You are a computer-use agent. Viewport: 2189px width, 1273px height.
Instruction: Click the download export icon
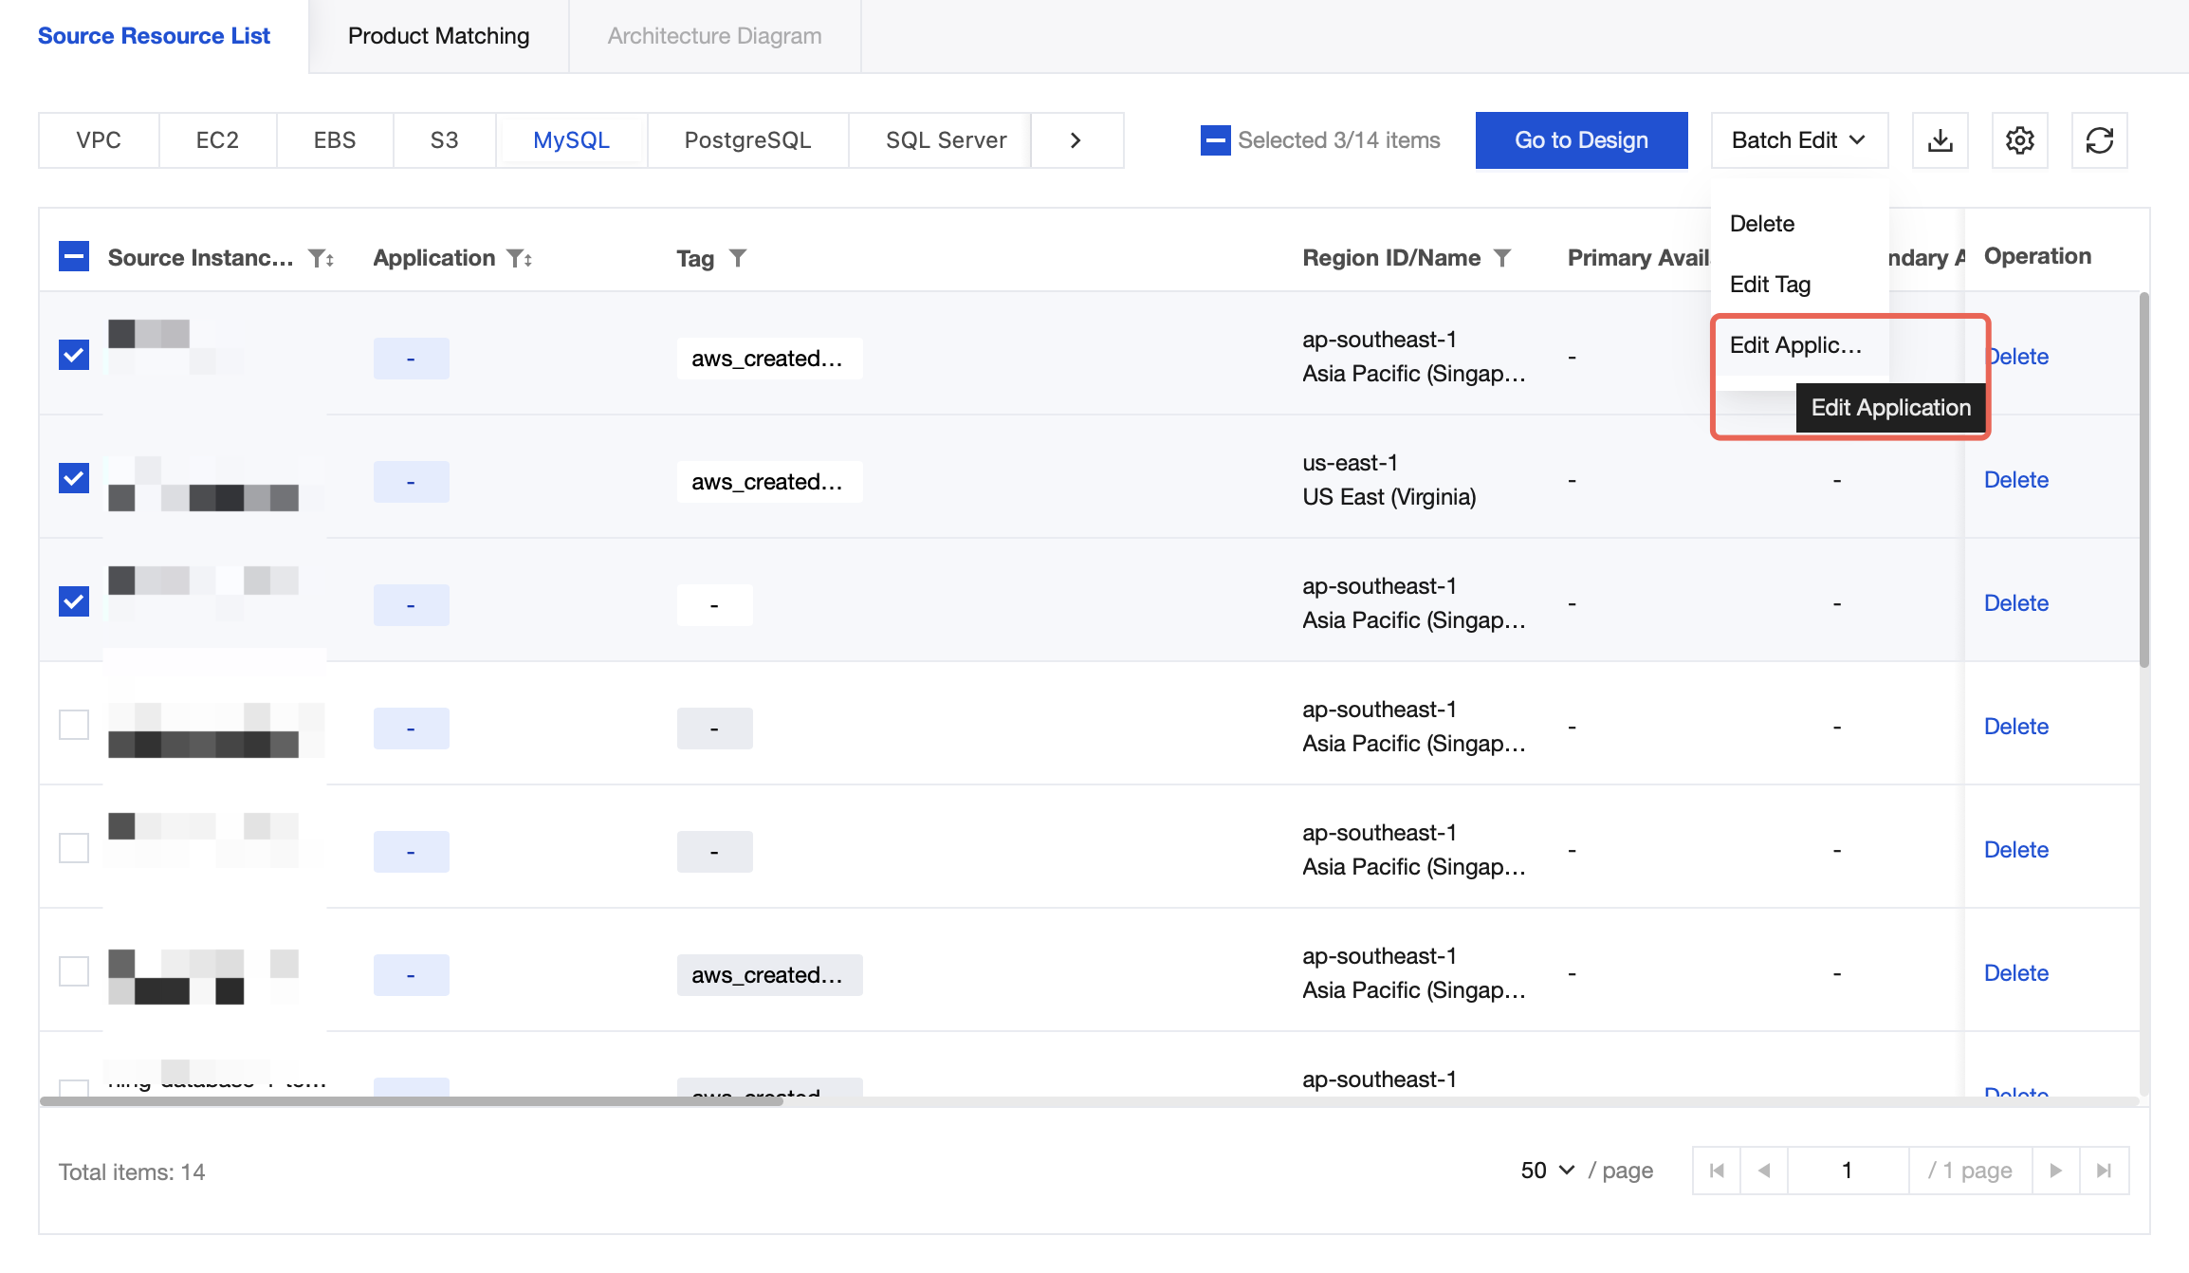1940,140
